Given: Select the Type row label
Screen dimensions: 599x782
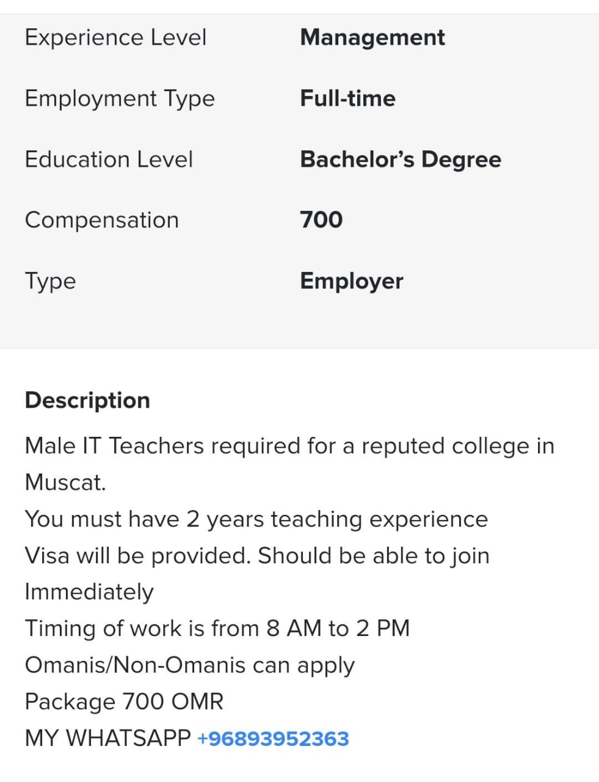Looking at the screenshot, I should coord(51,282).
